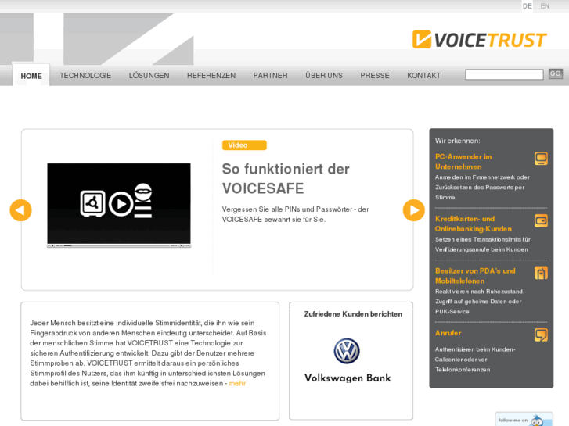Click the speech bubble Anrufer icon

[x=541, y=335]
